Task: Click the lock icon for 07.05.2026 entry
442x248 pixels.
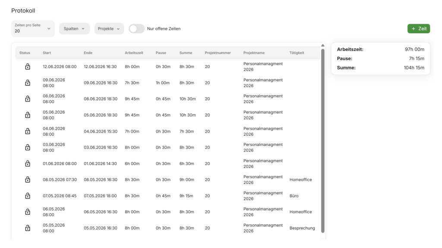Action: 27,196
